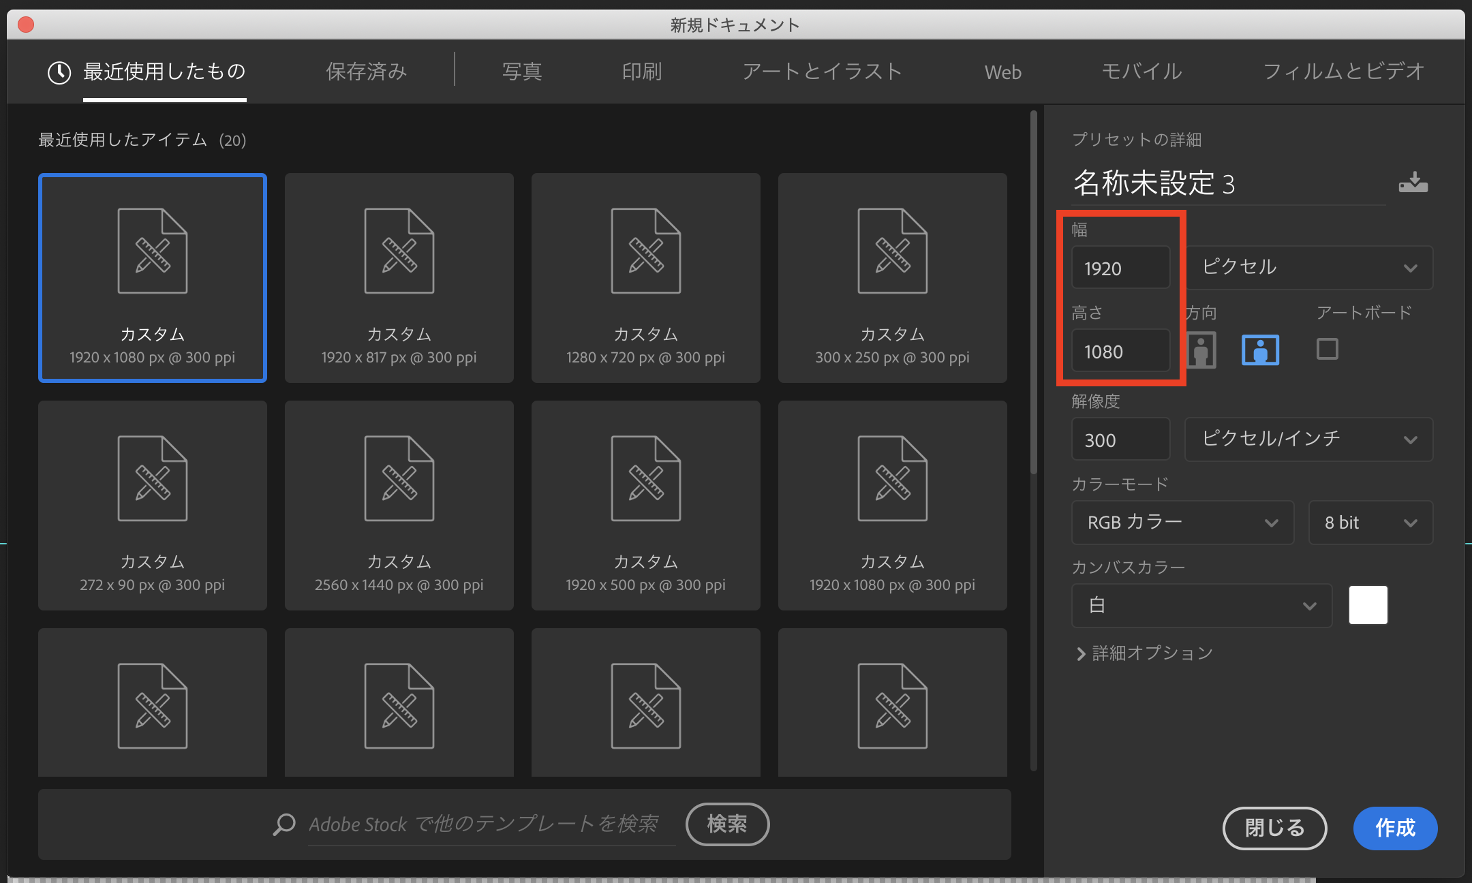Open the RGB カラー mode dropdown
This screenshot has width=1472, height=883.
coord(1182,523)
